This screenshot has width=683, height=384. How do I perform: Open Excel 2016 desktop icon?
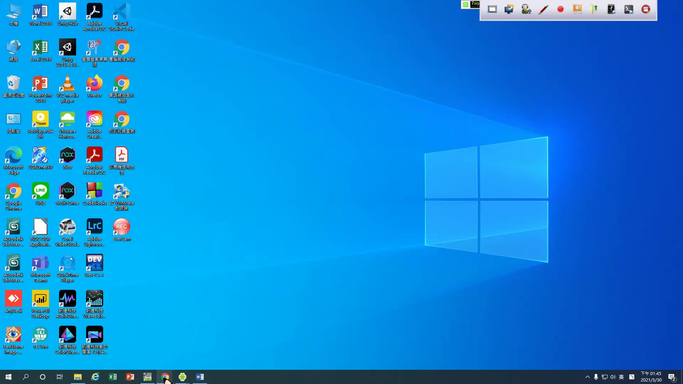click(40, 51)
